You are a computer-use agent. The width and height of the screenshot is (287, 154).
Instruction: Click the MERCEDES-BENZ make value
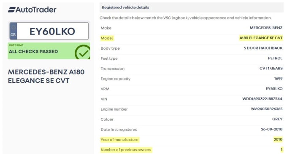[x=266, y=28]
